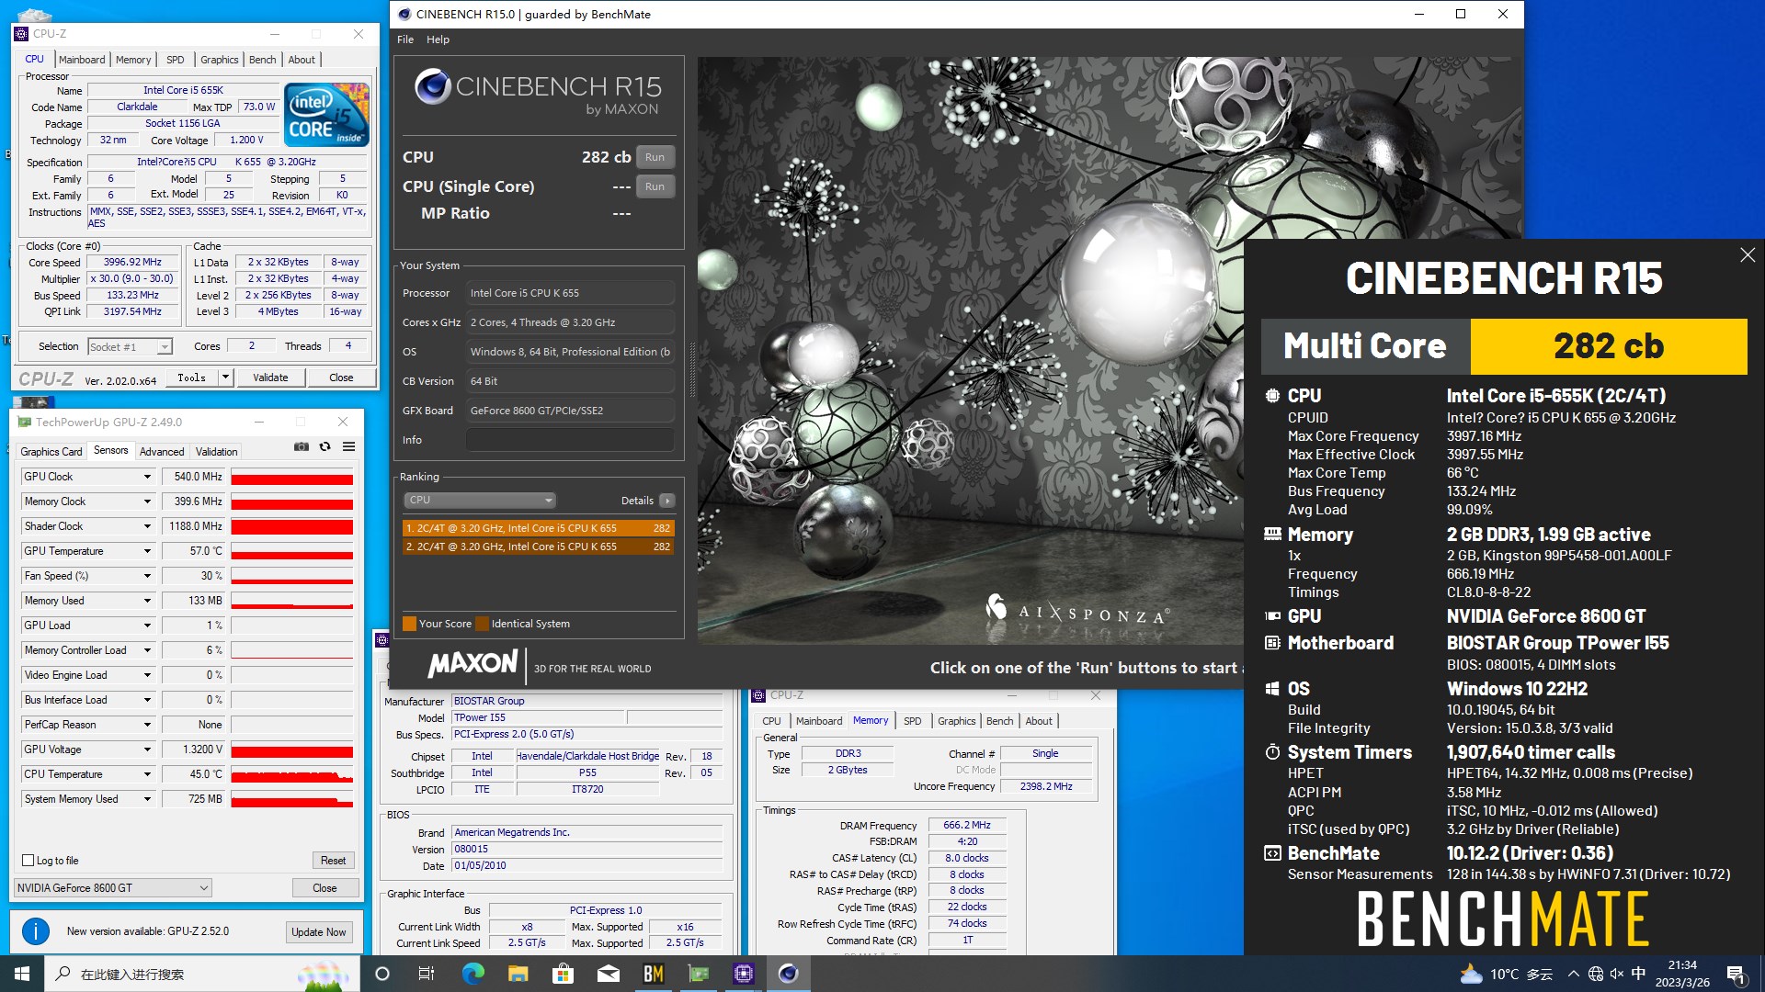Switch to GPU-Z taskbar icon
The height and width of the screenshot is (992, 1765).
click(698, 974)
